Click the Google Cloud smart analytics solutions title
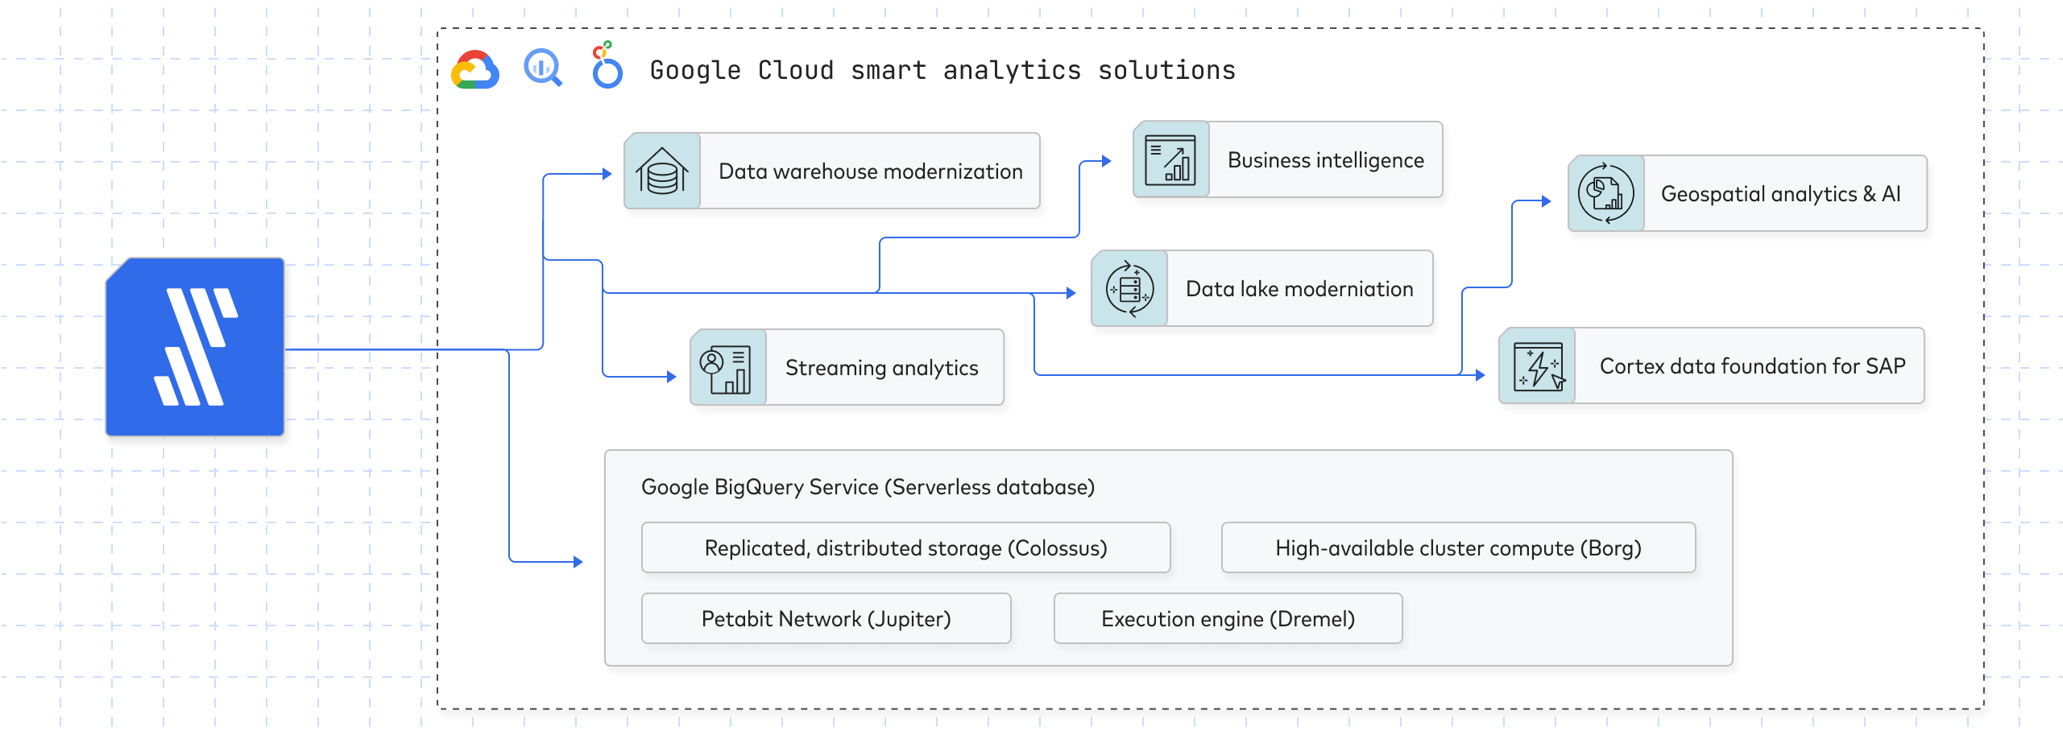 point(942,71)
